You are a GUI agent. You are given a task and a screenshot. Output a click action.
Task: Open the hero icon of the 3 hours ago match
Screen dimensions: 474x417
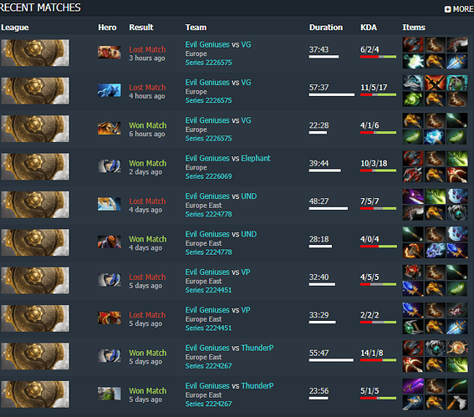[110, 53]
